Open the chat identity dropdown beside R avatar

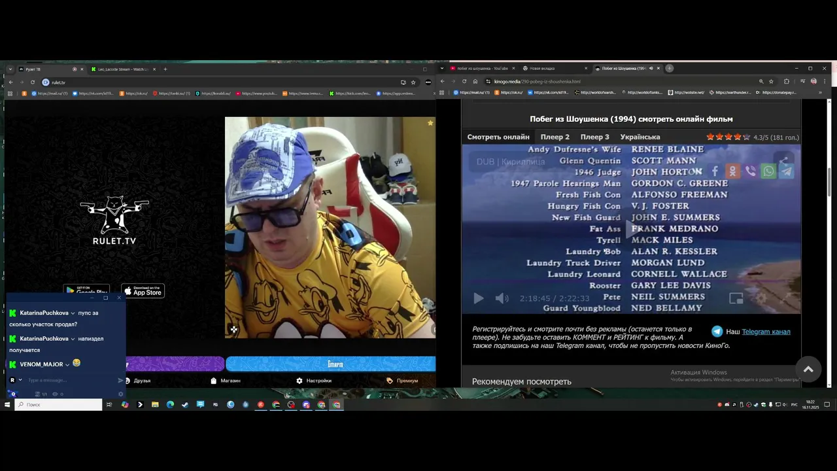click(x=20, y=380)
